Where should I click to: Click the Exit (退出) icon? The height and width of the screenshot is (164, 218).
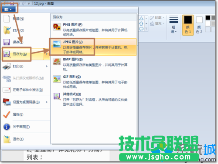coord(7,139)
